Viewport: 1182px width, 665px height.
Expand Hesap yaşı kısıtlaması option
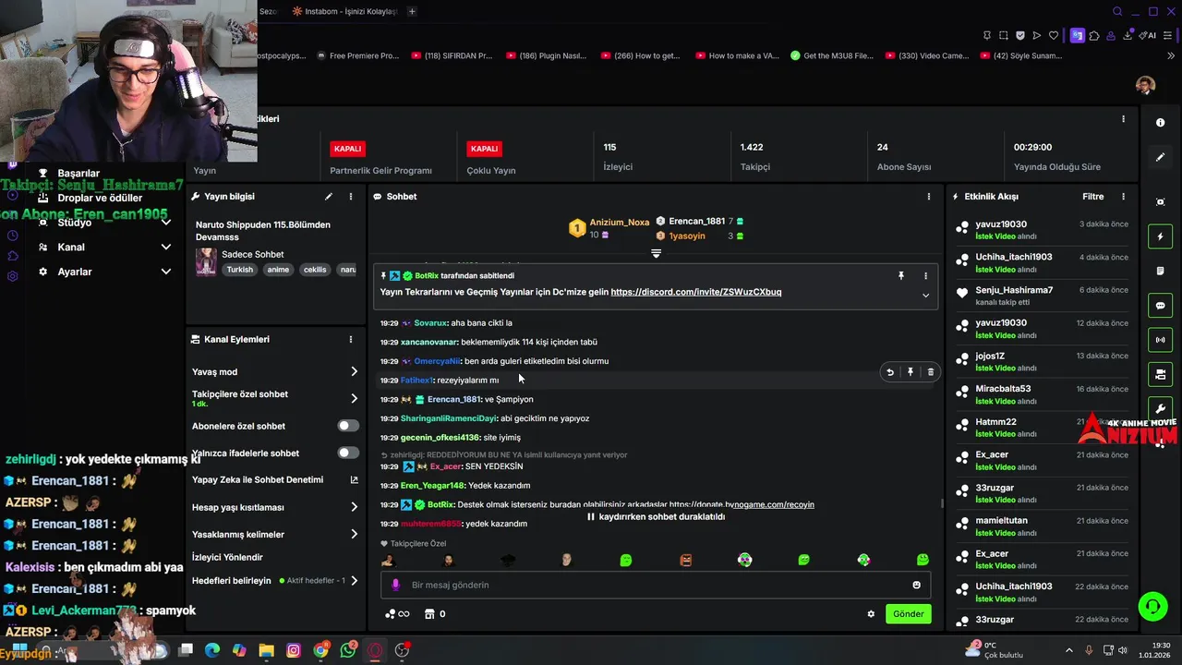click(354, 507)
